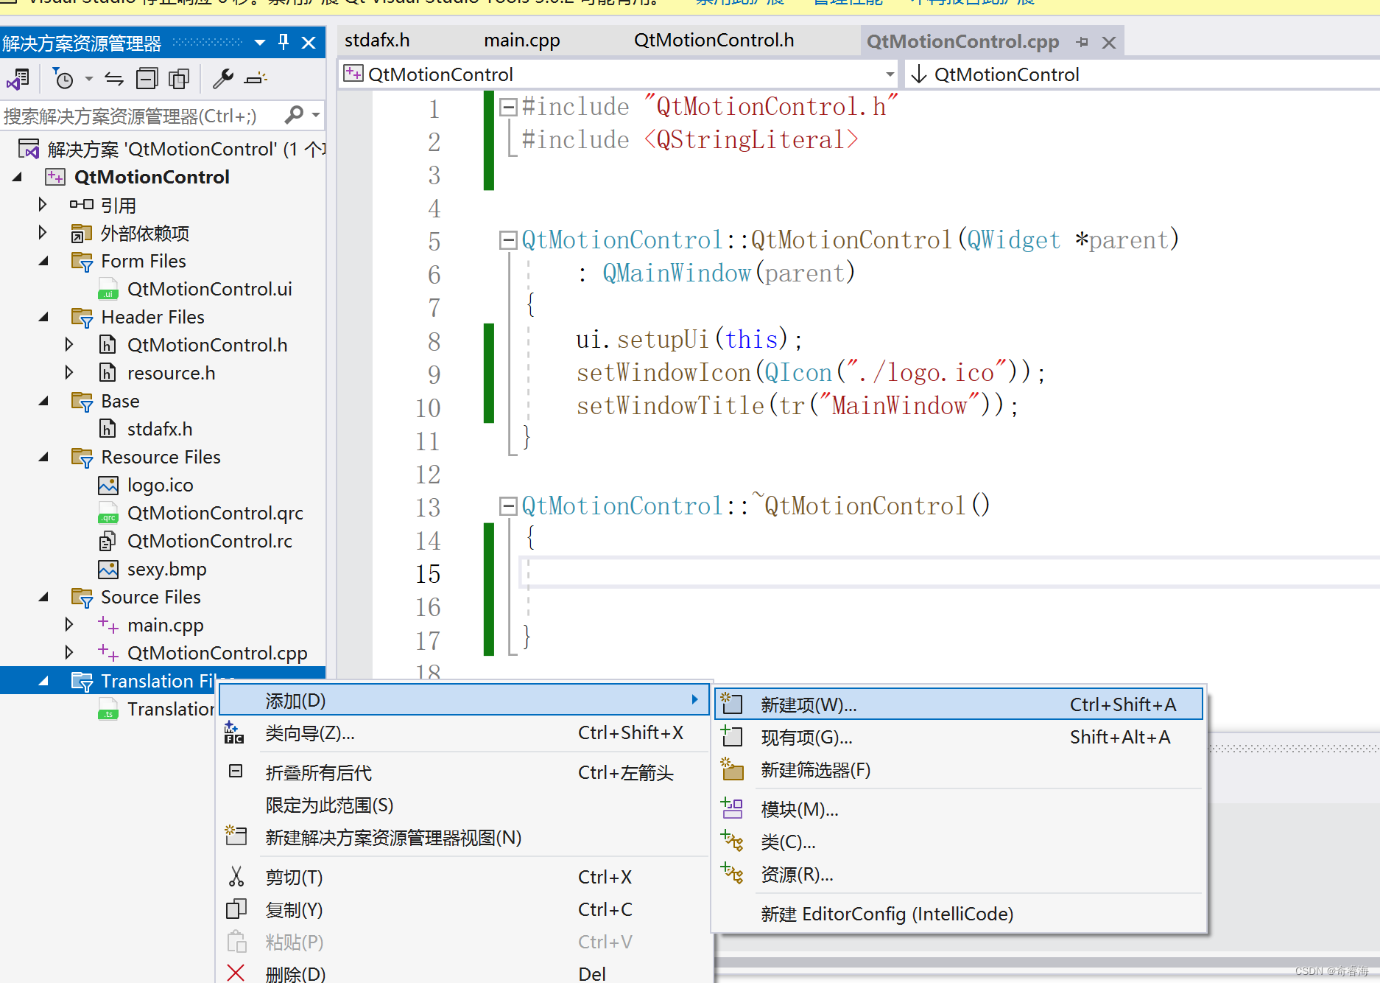Click the logo.ico image file icon
The image size is (1380, 983).
pyautogui.click(x=108, y=485)
